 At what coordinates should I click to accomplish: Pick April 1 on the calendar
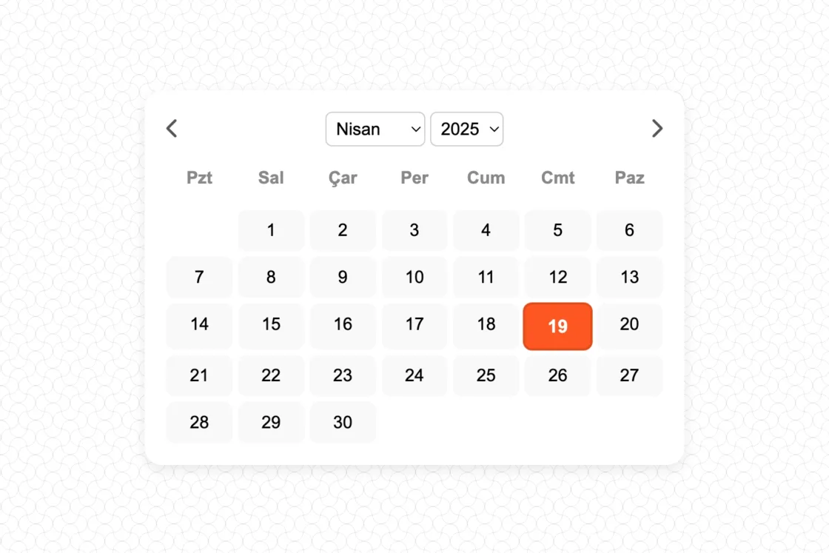(271, 230)
